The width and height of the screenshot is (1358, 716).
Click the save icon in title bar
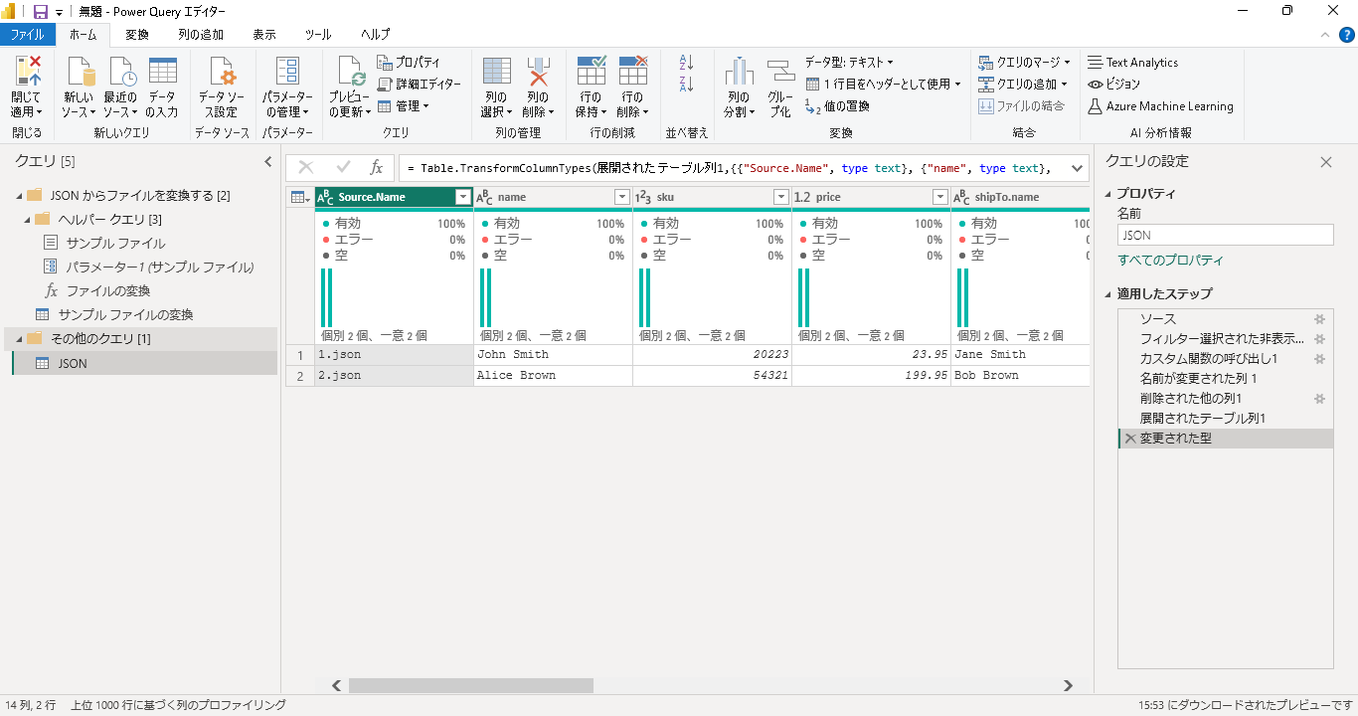[41, 12]
